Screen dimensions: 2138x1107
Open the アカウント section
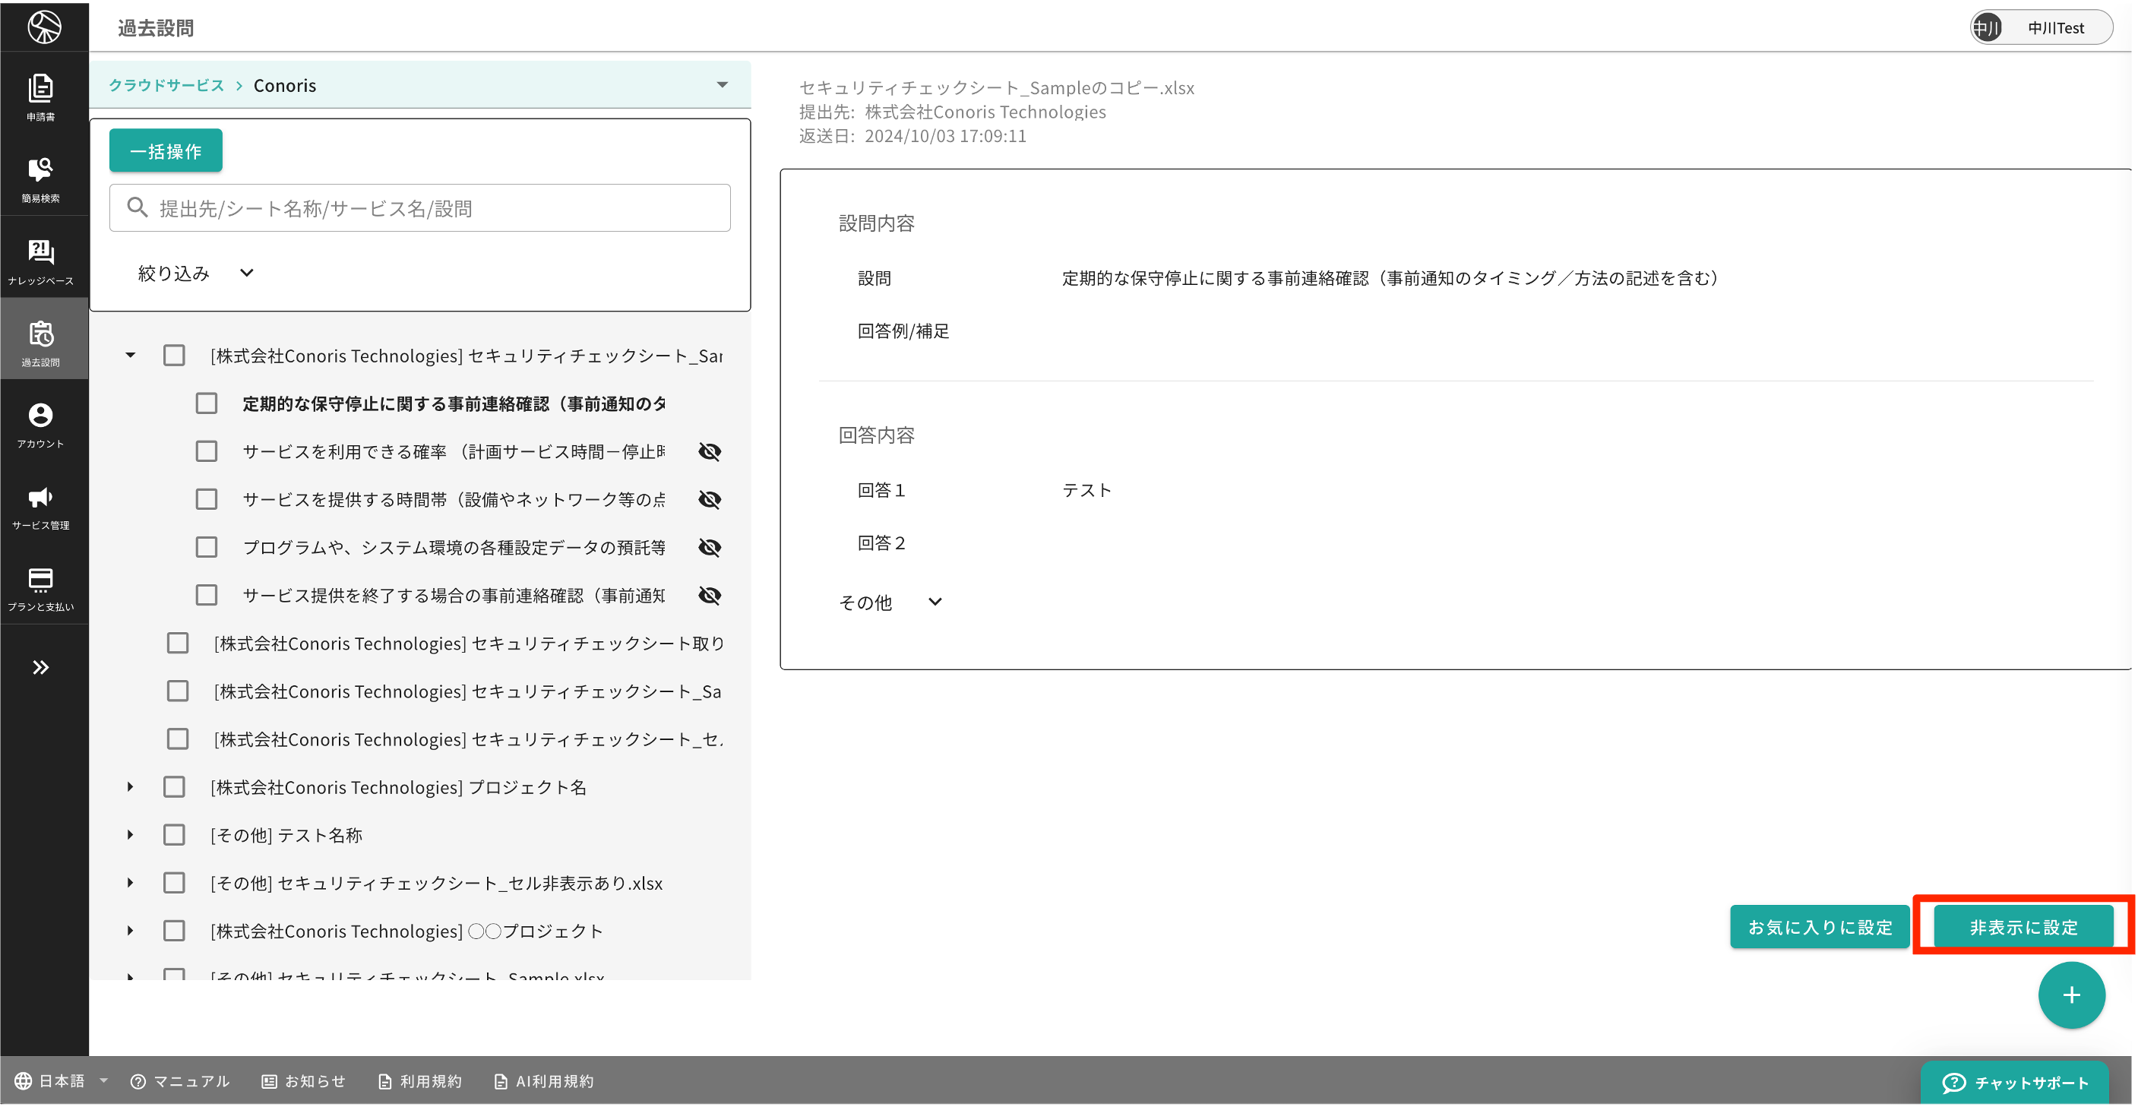click(42, 423)
